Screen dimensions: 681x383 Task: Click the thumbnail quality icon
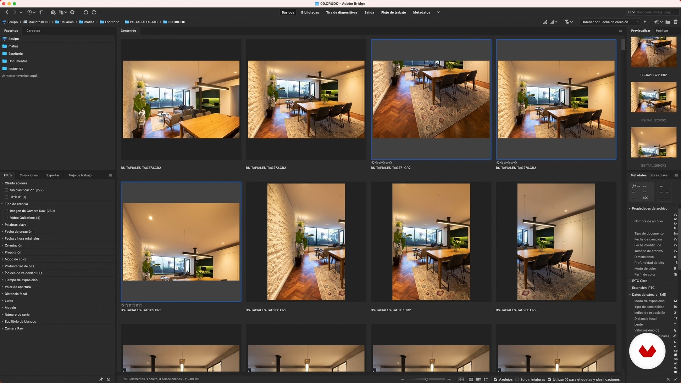pyautogui.click(x=545, y=22)
